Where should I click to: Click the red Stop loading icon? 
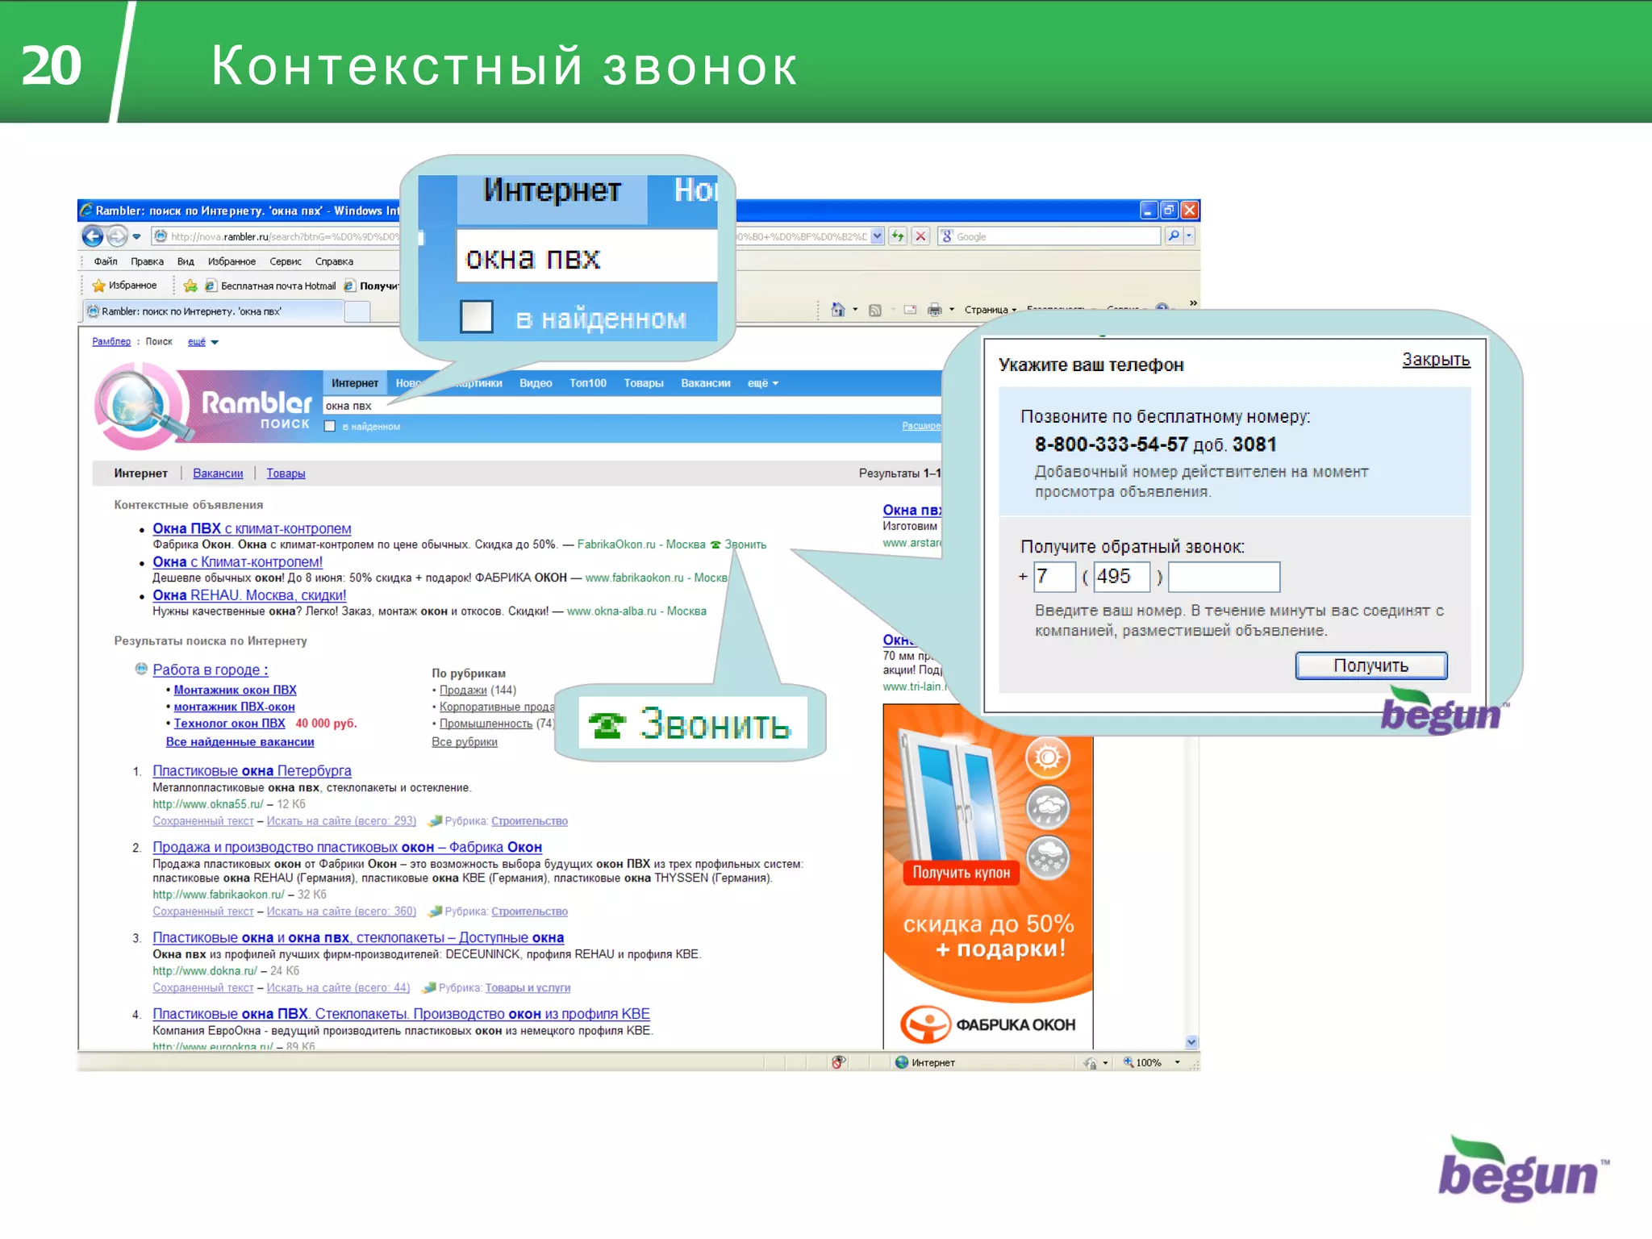click(920, 236)
